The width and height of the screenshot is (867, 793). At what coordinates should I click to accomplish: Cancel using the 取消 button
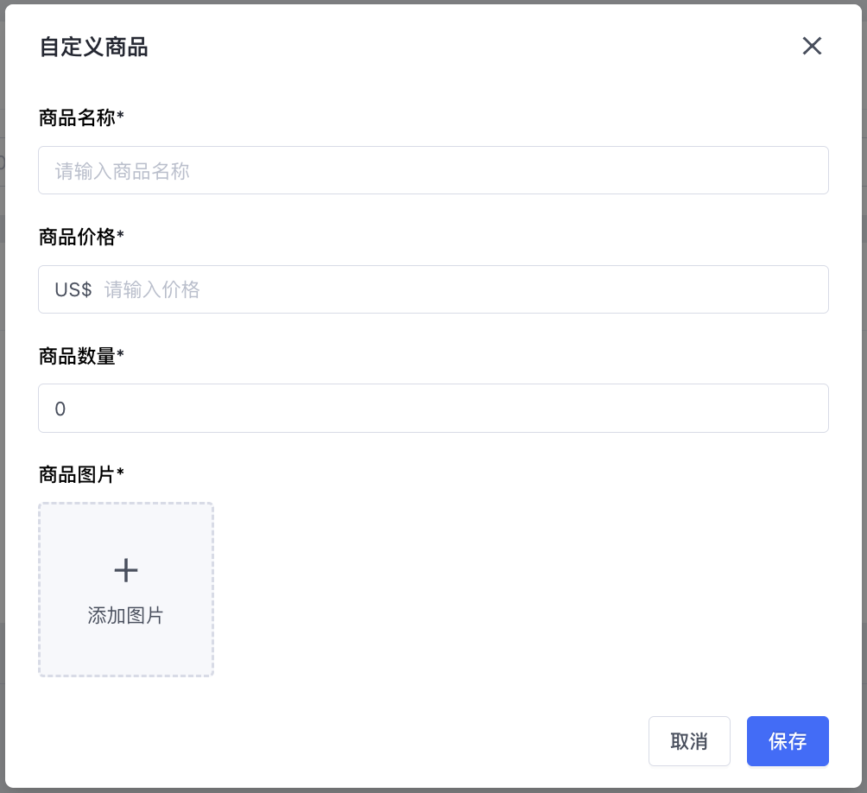(689, 741)
